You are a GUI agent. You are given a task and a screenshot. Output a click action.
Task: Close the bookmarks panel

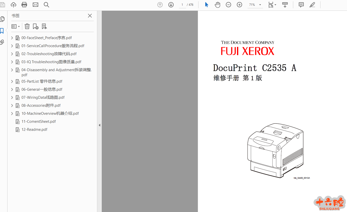click(90, 16)
